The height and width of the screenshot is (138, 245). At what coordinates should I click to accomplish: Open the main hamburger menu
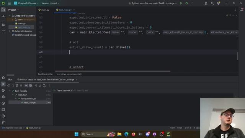click(x=9, y=3)
